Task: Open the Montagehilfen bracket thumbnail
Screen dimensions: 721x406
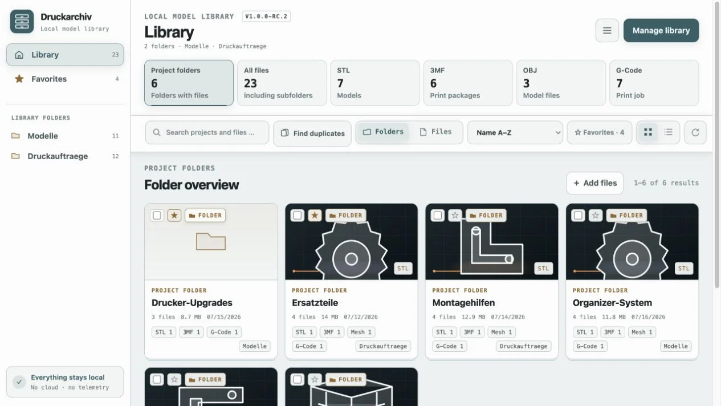Action: (x=492, y=242)
